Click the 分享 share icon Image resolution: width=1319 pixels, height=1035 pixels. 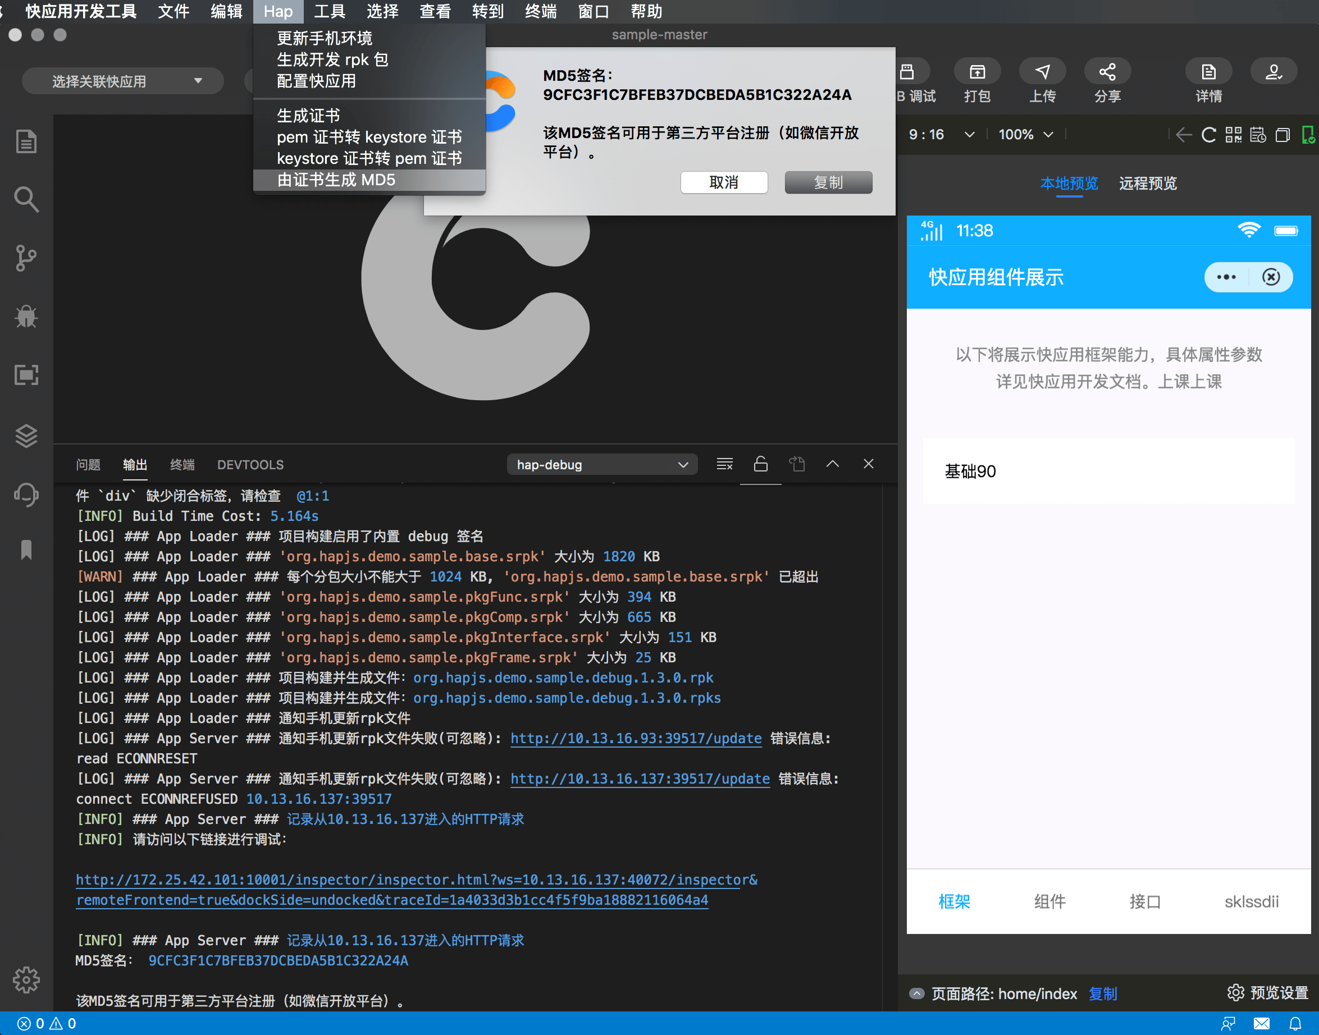point(1107,71)
